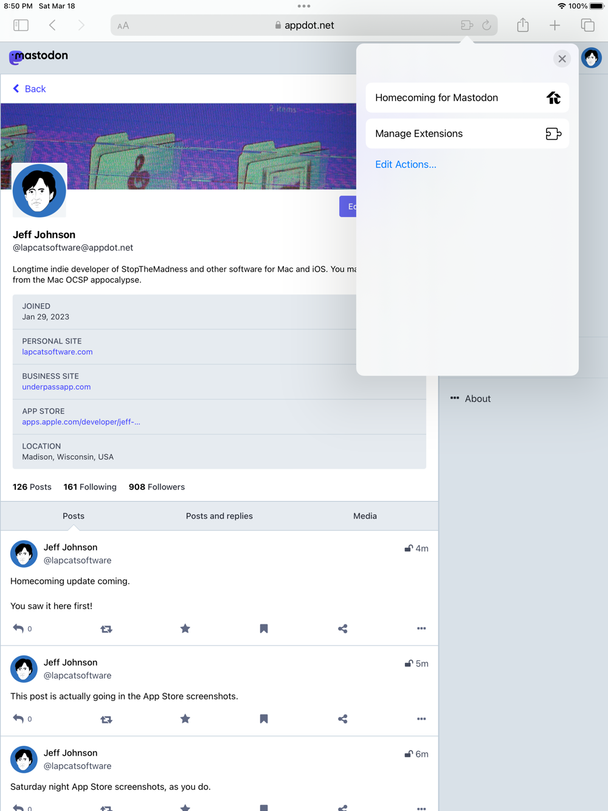
Task: Open the App Store developer link
Action: [81, 422]
